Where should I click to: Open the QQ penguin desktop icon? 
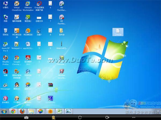(17, 85)
